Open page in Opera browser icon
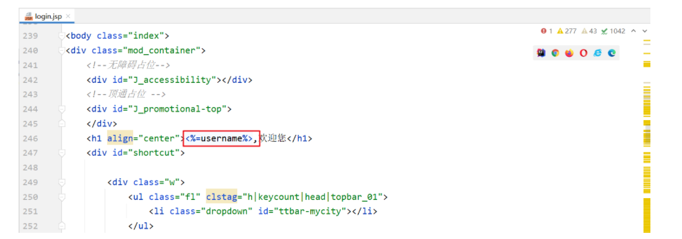The width and height of the screenshot is (682, 239). 584,53
